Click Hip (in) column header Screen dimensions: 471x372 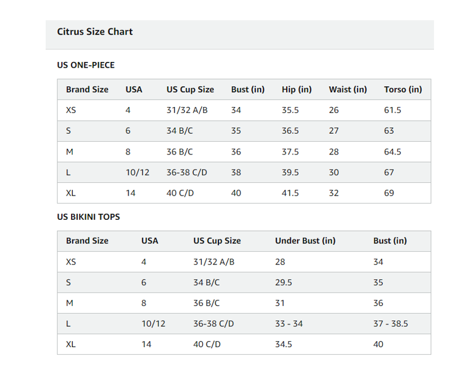[296, 90]
